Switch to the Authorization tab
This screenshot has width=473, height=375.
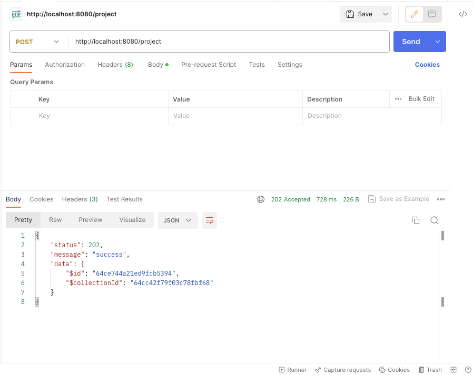(x=65, y=65)
